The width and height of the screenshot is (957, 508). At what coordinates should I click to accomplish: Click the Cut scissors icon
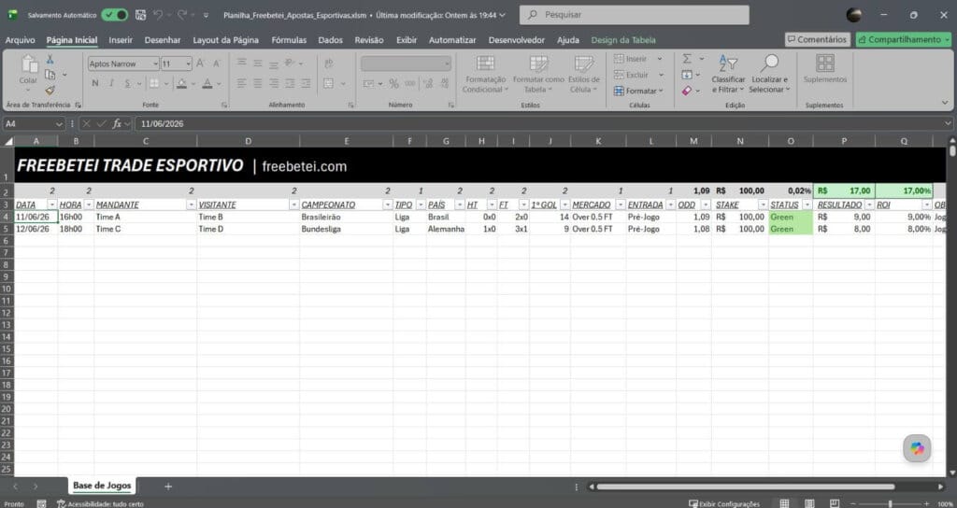pyautogui.click(x=50, y=60)
